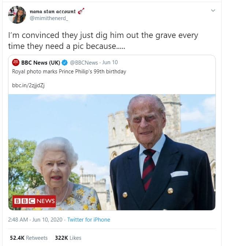225x246 pixels.
Task: Open the bbc.in/2zjjdZj link
Action: click(x=29, y=85)
